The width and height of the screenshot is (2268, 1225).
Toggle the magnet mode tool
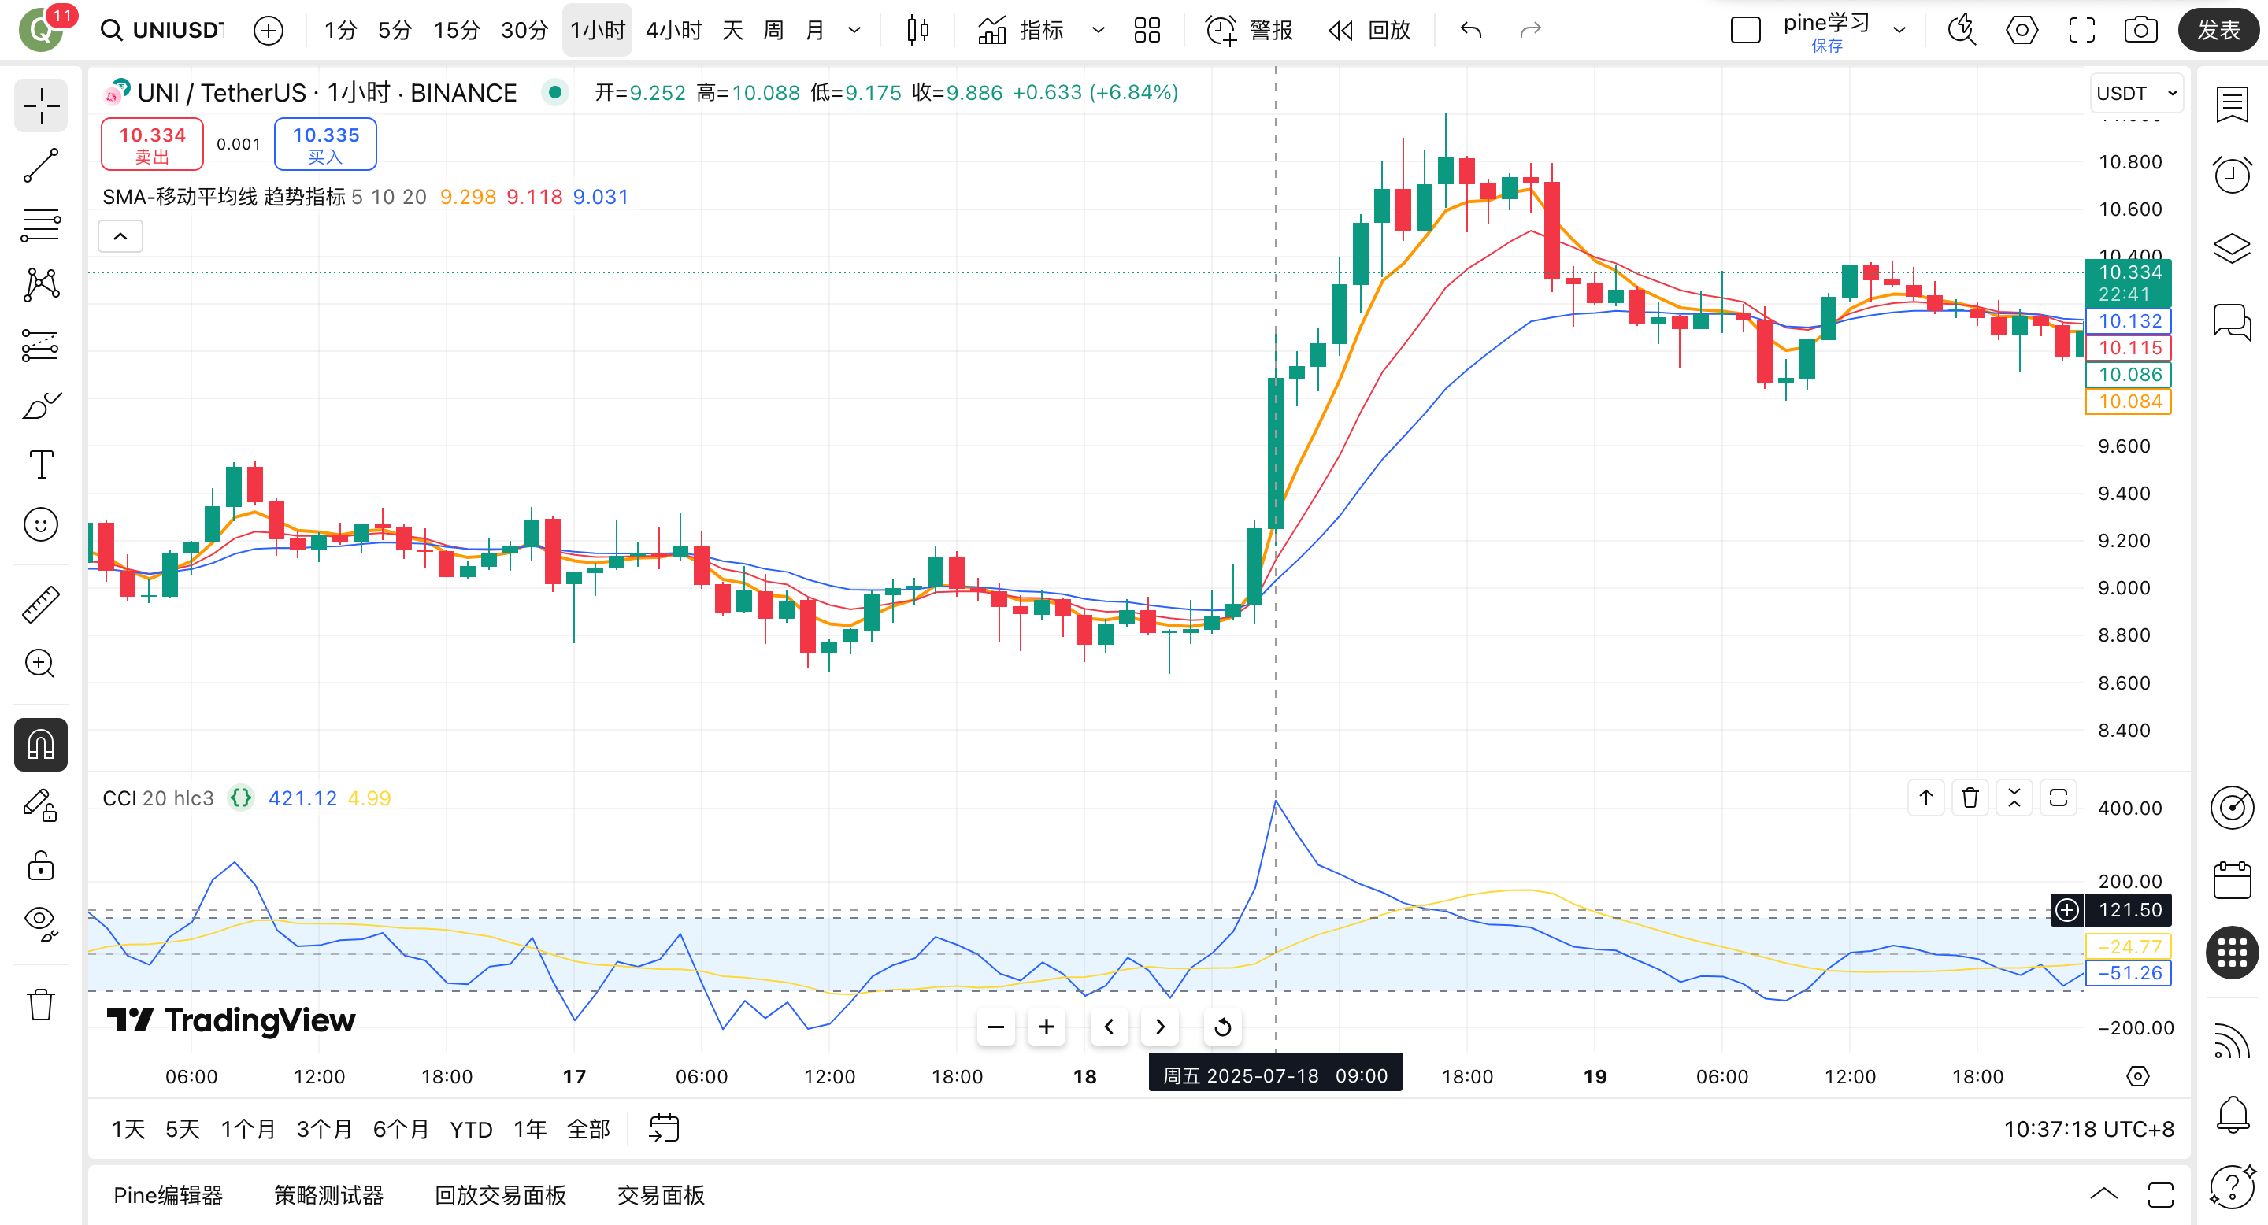(40, 745)
